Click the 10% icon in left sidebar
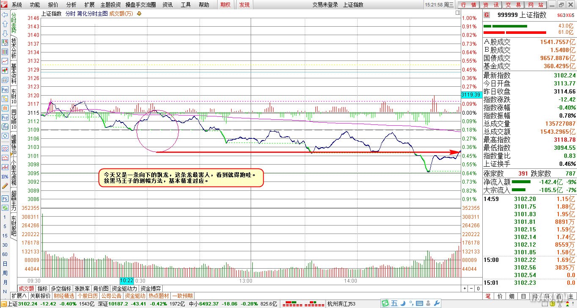The height and width of the screenshot is (308, 577). [x=5, y=176]
